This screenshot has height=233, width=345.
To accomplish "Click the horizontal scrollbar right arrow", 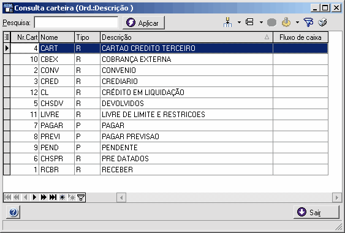I will [336, 197].
